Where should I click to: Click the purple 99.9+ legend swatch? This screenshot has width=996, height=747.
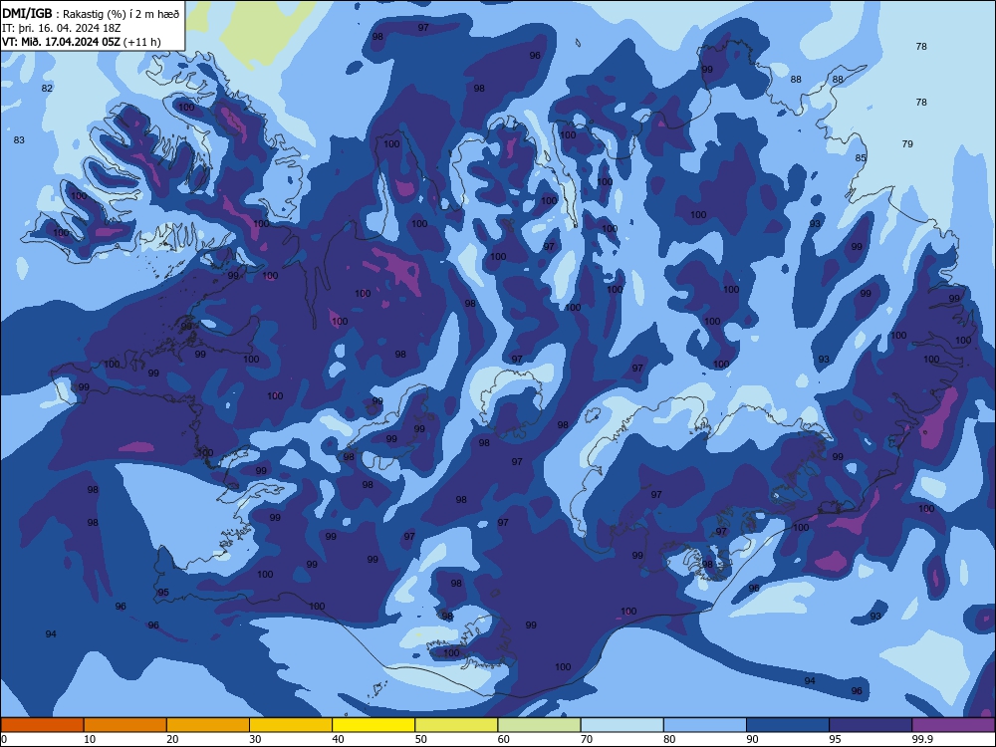[x=953, y=725]
